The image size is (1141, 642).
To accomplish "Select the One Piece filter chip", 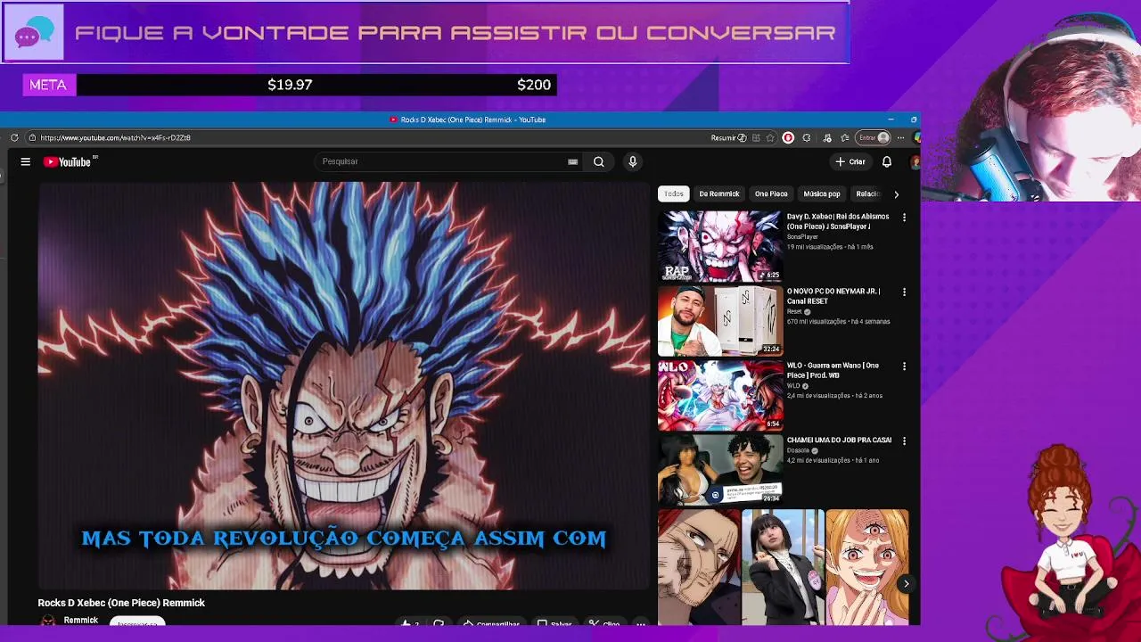I will click(x=771, y=193).
